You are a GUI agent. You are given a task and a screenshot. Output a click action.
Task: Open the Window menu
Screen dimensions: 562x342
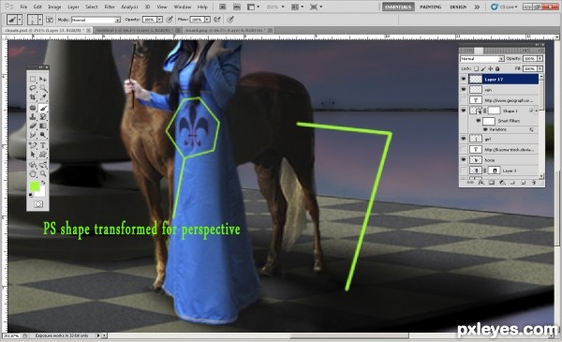click(183, 7)
